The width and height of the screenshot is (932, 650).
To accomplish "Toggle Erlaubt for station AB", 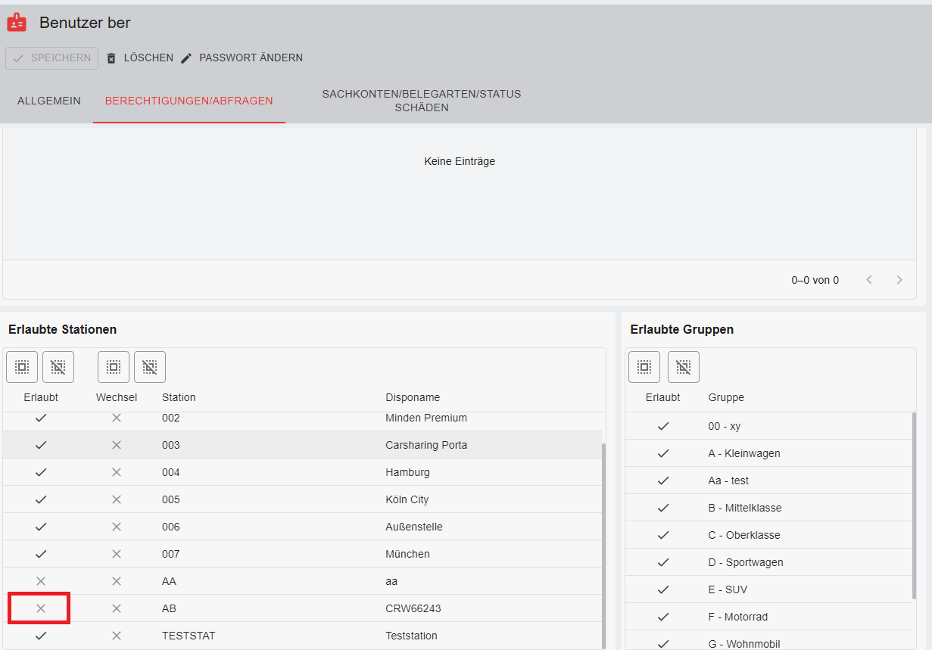I will coord(41,608).
